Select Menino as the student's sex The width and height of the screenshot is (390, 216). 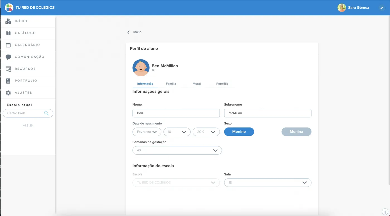click(239, 132)
